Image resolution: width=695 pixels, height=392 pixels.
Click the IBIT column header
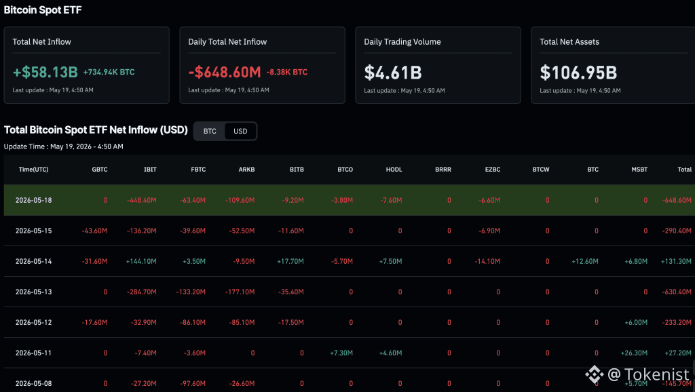[x=150, y=169]
